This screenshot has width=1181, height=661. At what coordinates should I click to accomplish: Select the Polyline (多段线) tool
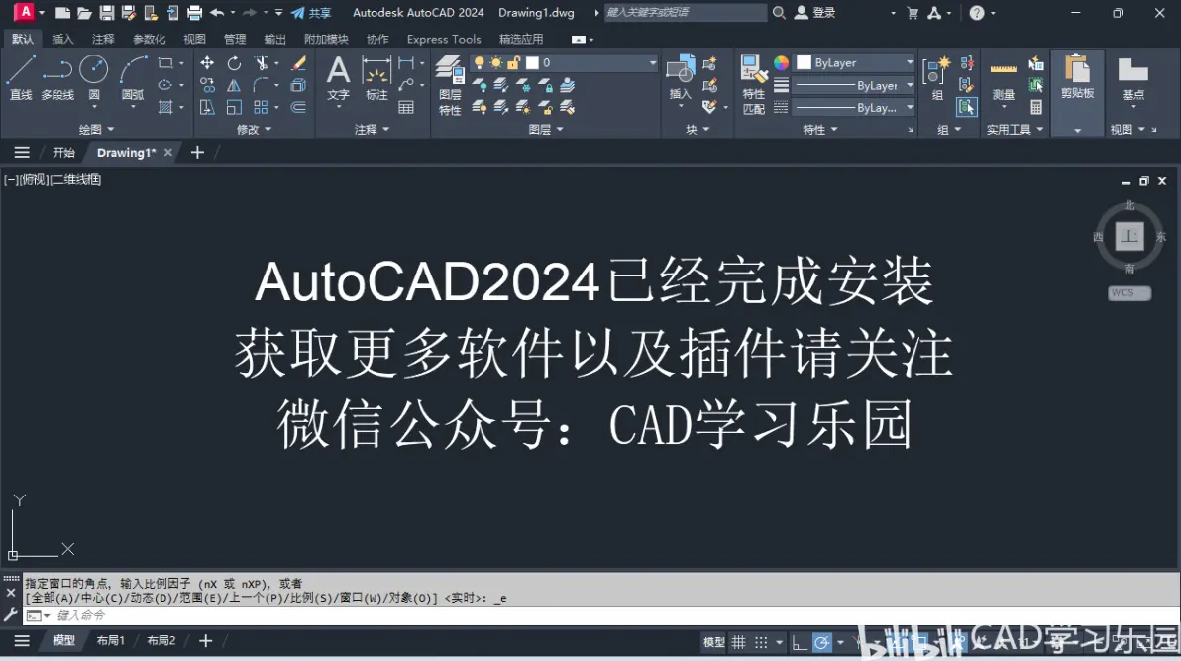click(x=57, y=77)
